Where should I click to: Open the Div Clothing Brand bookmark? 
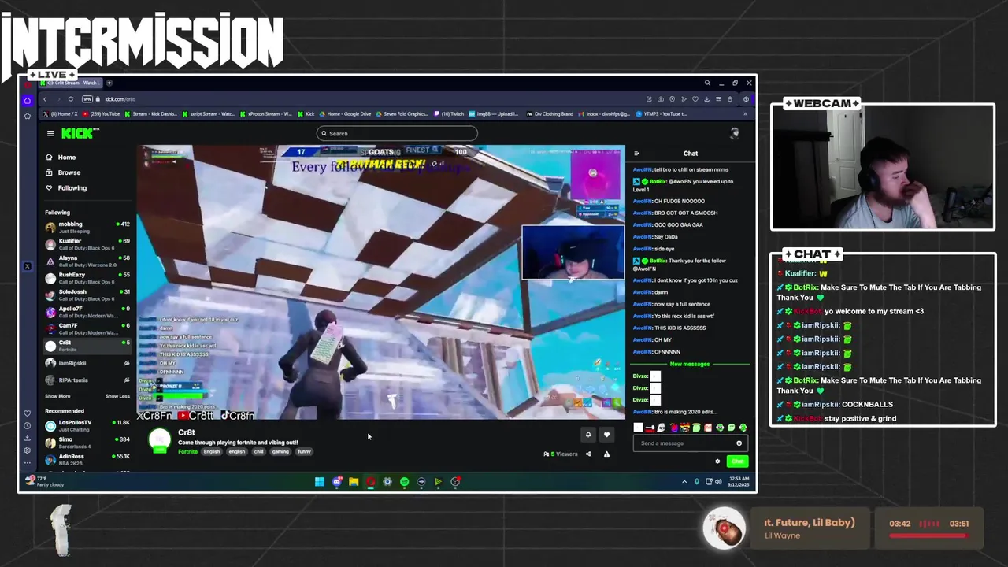[549, 114]
